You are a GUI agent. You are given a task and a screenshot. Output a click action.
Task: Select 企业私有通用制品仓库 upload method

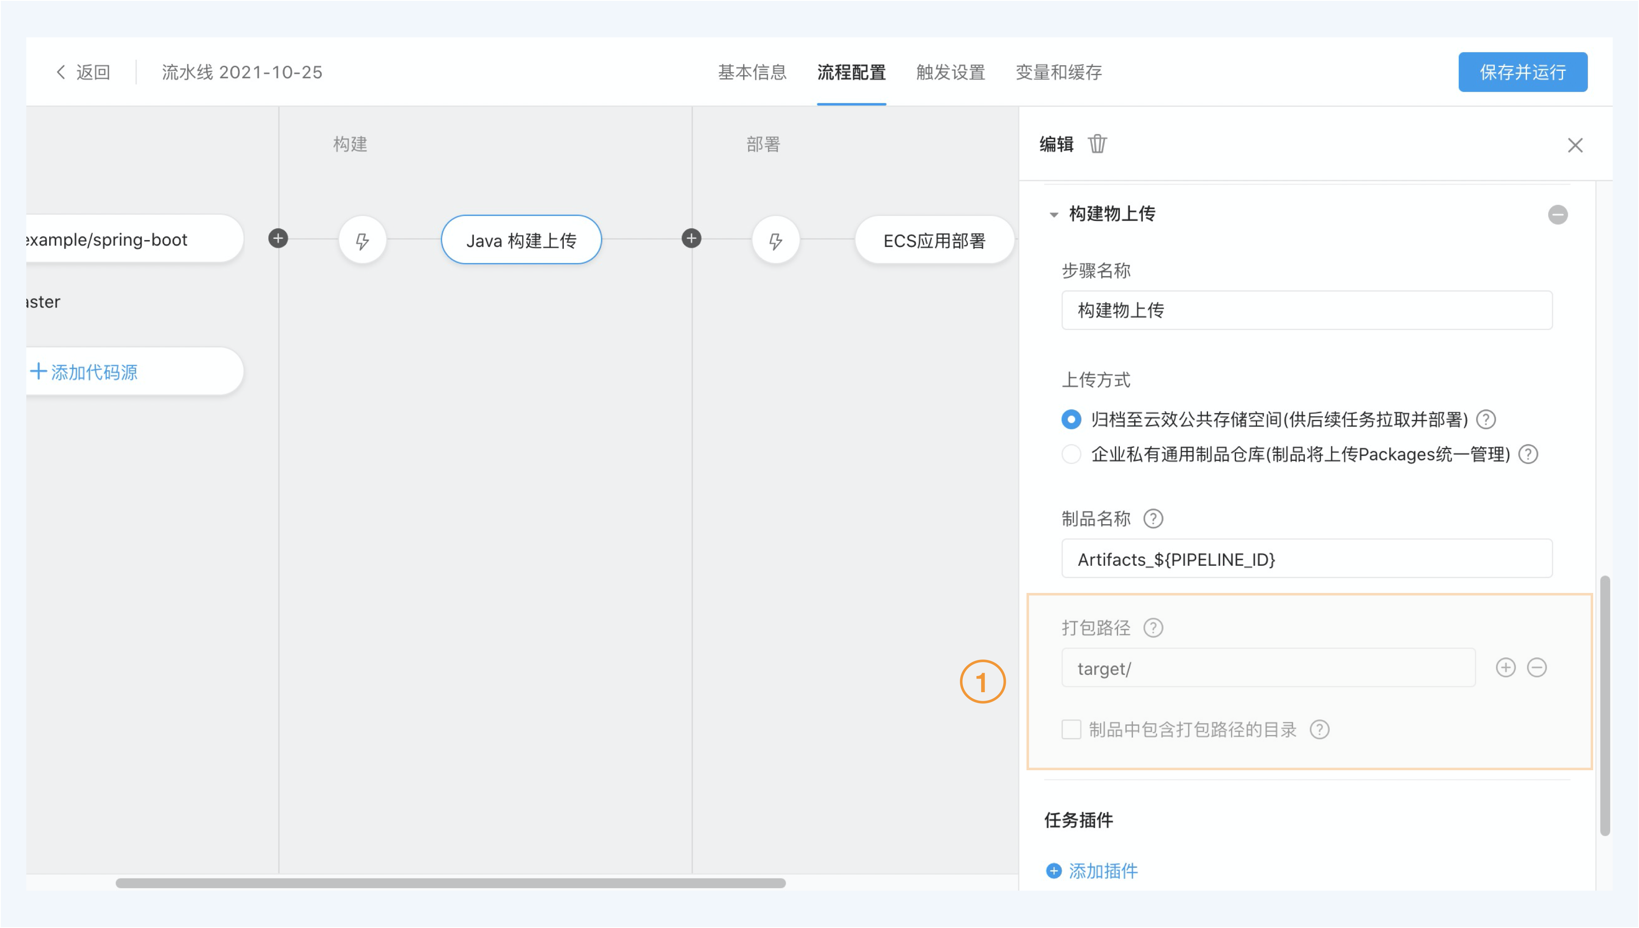(x=1071, y=454)
